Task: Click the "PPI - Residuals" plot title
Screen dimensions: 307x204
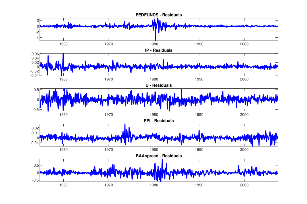Action: [159, 121]
